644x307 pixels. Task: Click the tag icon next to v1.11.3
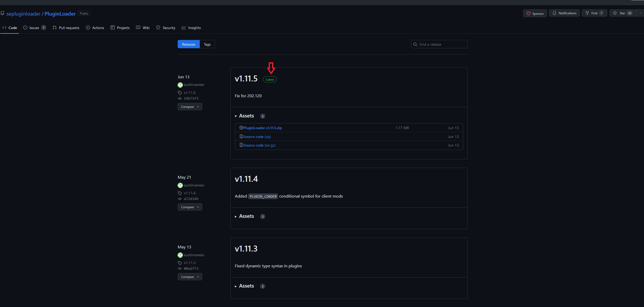coord(180,263)
